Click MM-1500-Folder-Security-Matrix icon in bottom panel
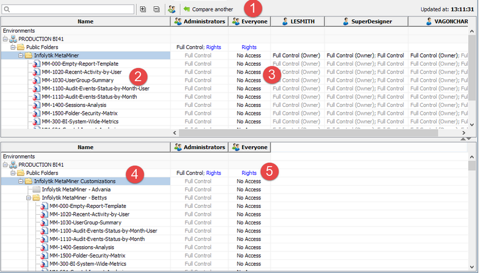This screenshot has width=479, height=273. (44, 256)
